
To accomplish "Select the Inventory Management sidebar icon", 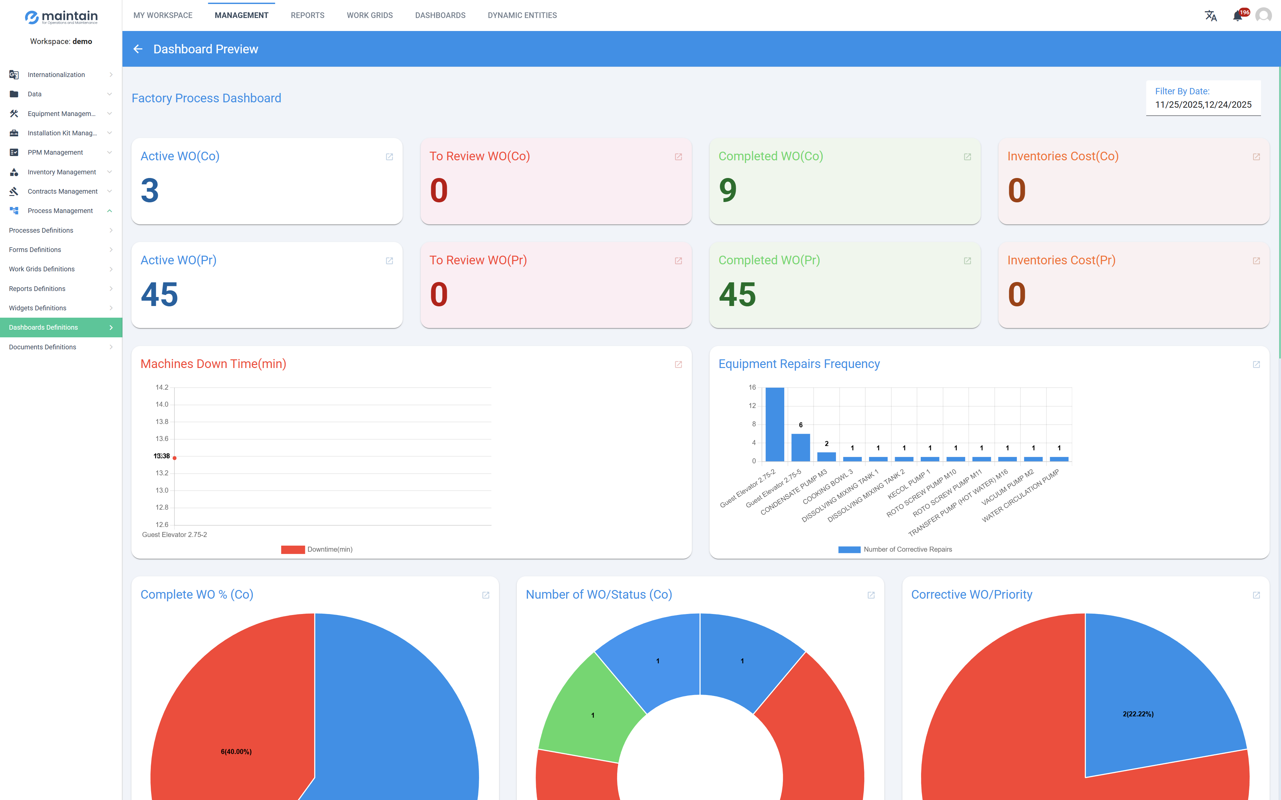I will (14, 171).
